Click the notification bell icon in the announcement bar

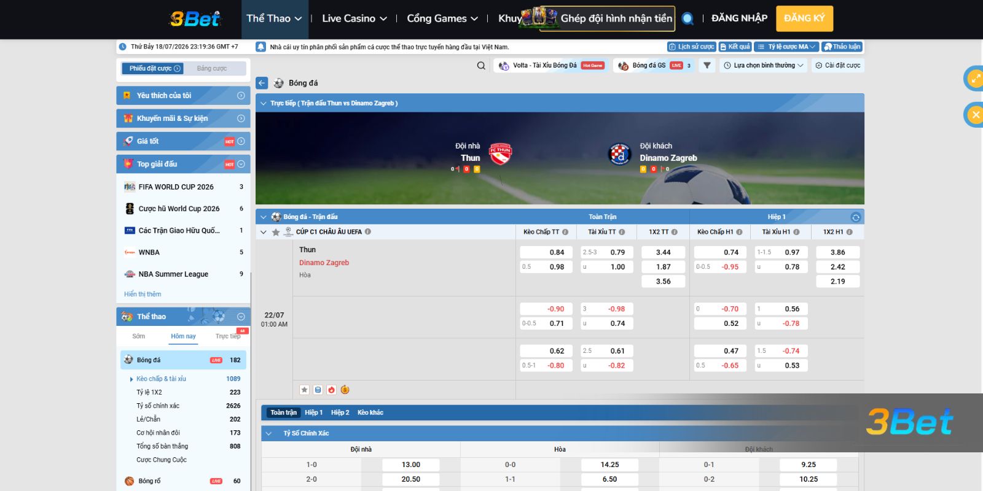(x=260, y=47)
